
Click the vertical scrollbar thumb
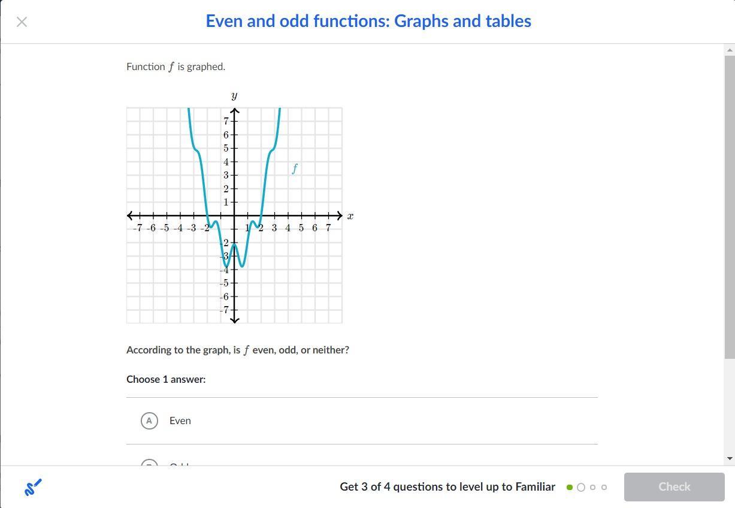coord(729,204)
